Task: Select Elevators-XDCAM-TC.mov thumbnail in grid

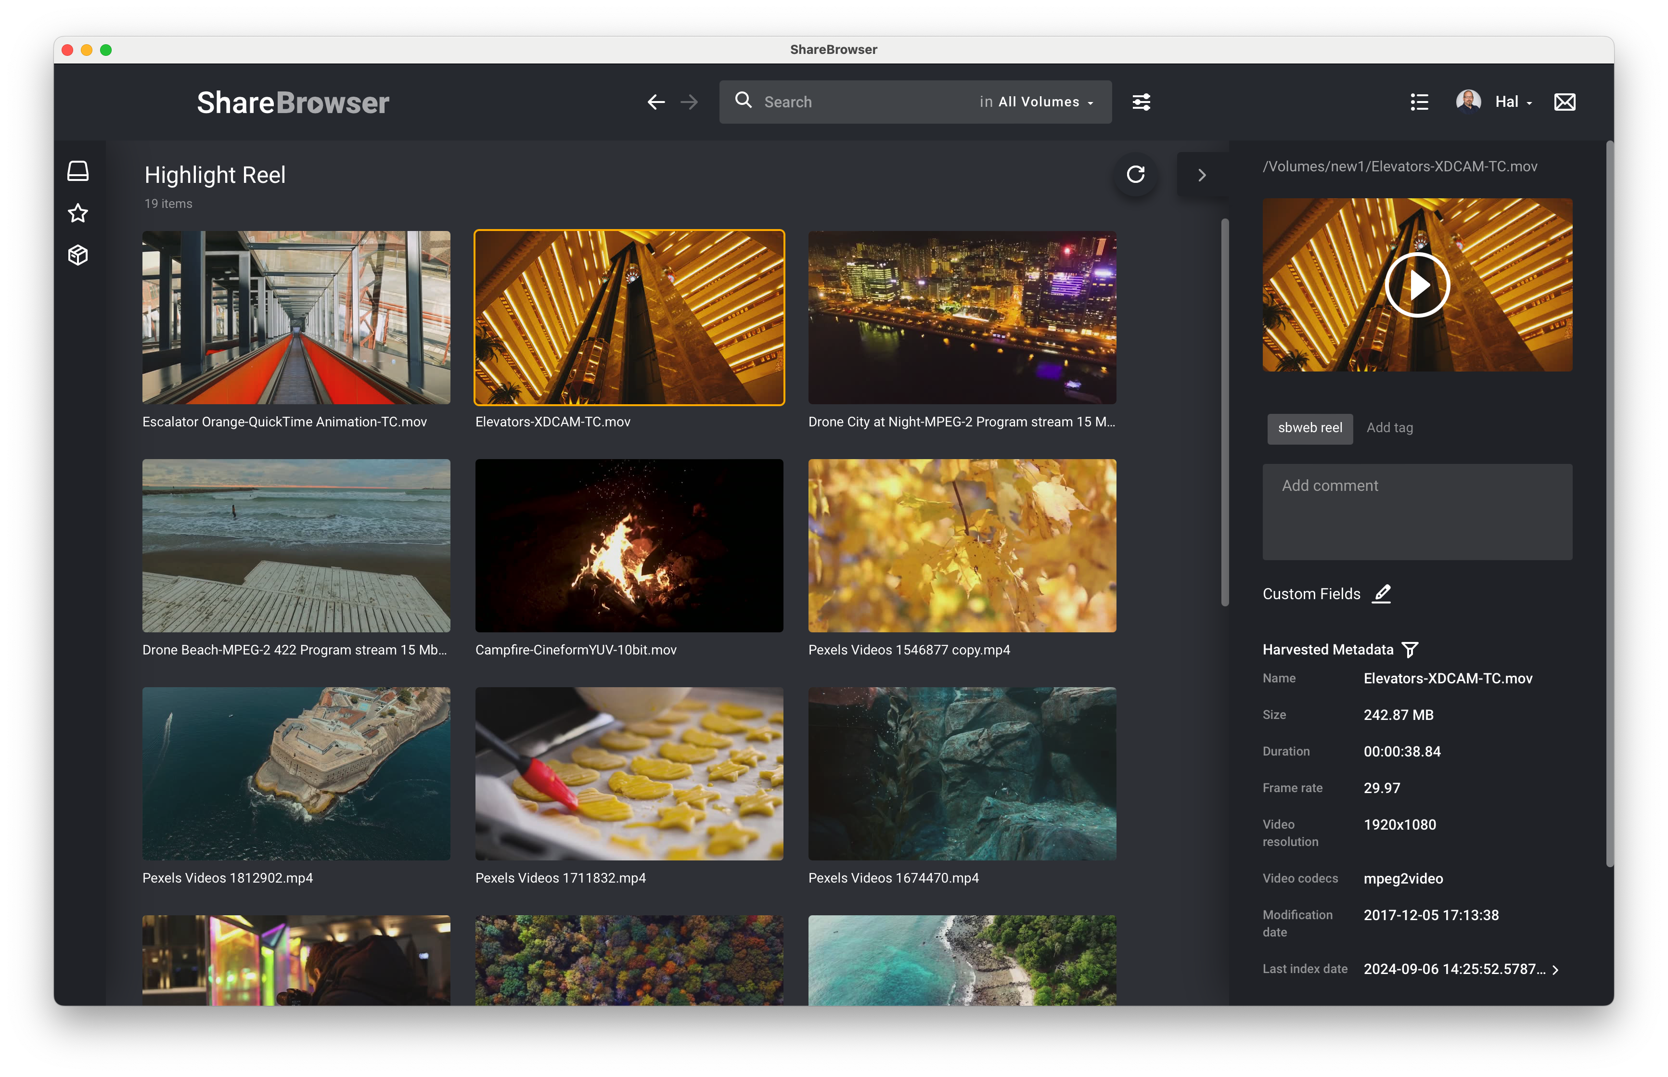Action: click(x=629, y=318)
